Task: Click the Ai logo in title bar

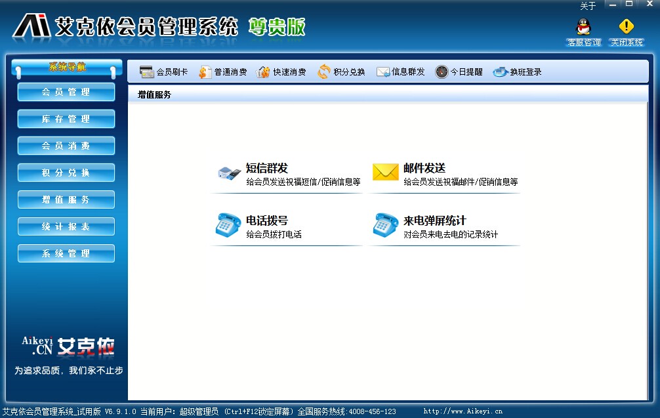Action: click(x=32, y=26)
